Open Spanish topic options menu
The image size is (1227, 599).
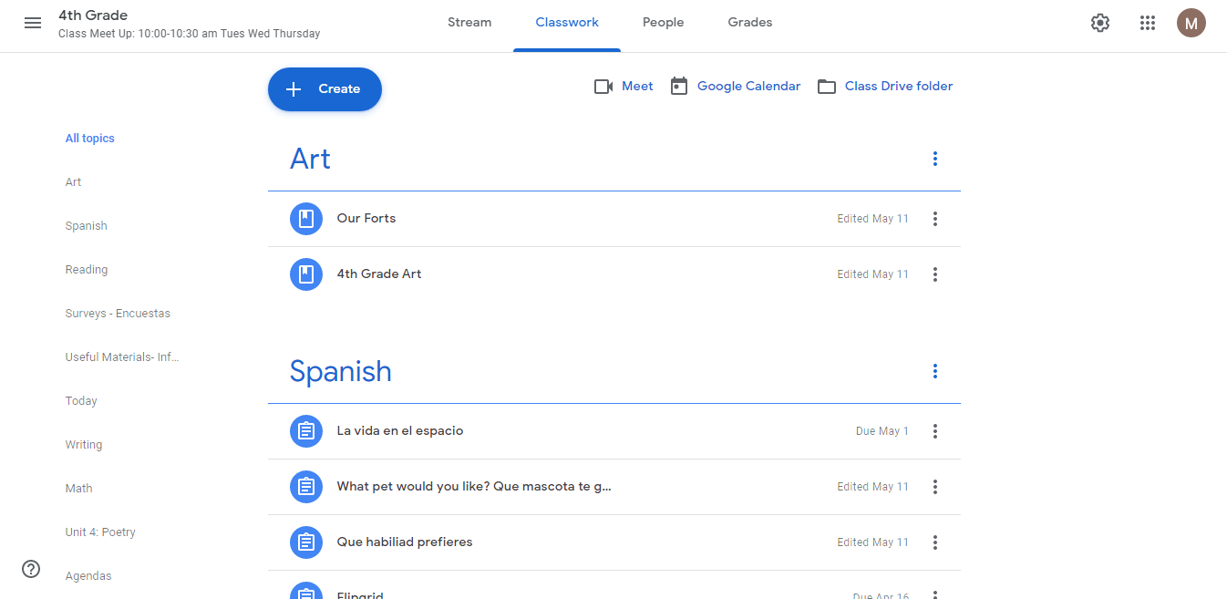934,371
